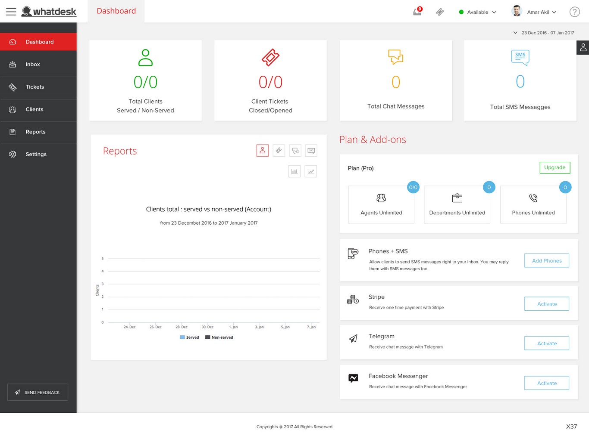Switch to line chart view
This screenshot has height=439, width=589.
310,171
